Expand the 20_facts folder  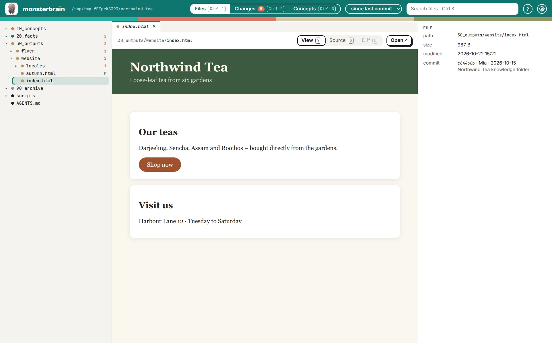point(6,36)
